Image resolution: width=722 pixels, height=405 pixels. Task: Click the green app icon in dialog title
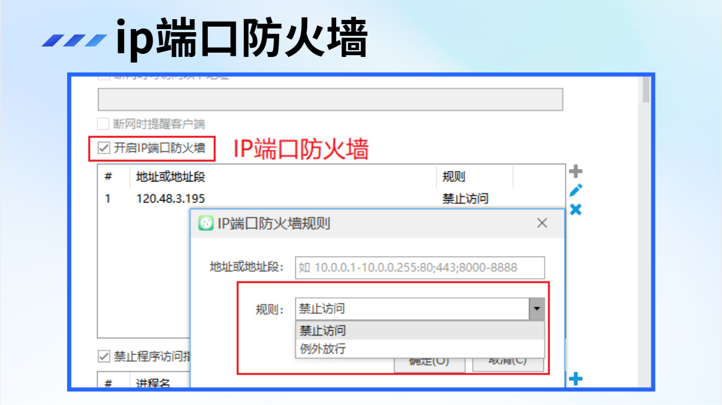click(x=206, y=224)
